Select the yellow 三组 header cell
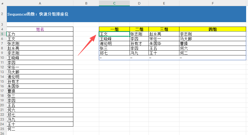 164,29
